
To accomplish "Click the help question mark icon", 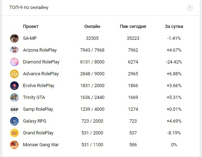I will [x=190, y=8].
